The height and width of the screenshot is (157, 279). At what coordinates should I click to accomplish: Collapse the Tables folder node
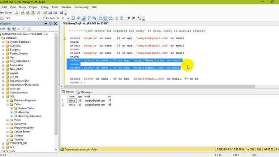(7, 104)
